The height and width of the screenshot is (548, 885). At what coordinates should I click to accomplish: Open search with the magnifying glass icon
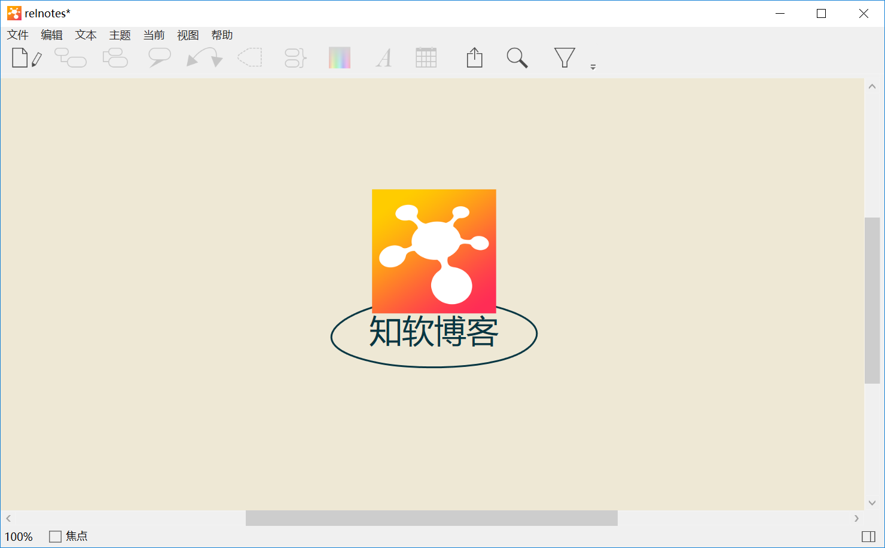(x=517, y=58)
